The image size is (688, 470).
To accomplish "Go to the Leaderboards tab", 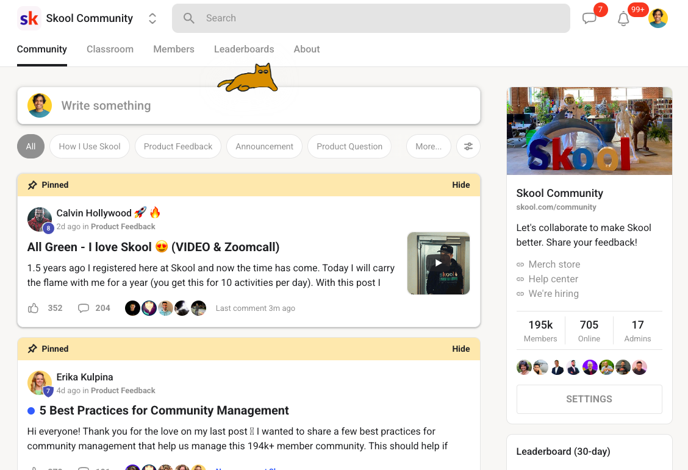I will tap(244, 49).
